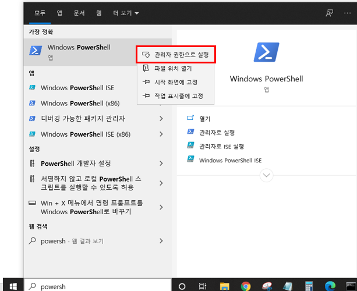This screenshot has height=291, width=357.
Task: Choose 작업 표시줄에 고정 in context menu
Action: pos(175,96)
